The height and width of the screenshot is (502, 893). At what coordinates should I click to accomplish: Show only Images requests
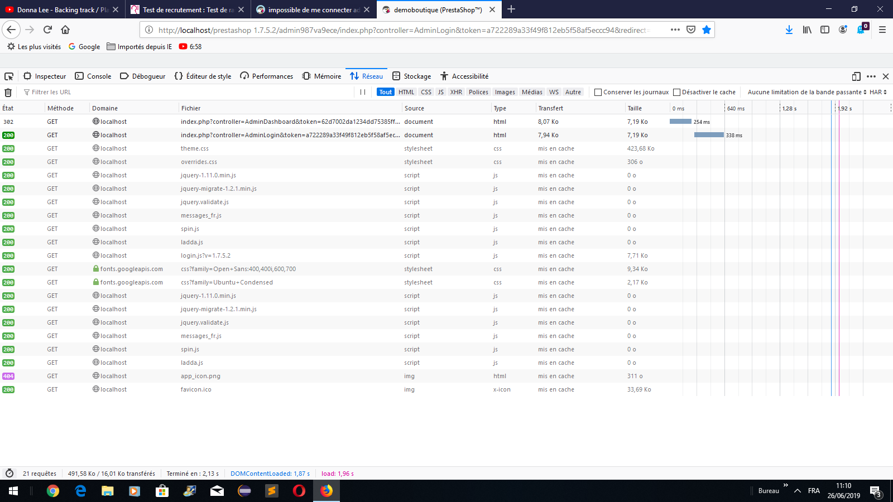505,92
